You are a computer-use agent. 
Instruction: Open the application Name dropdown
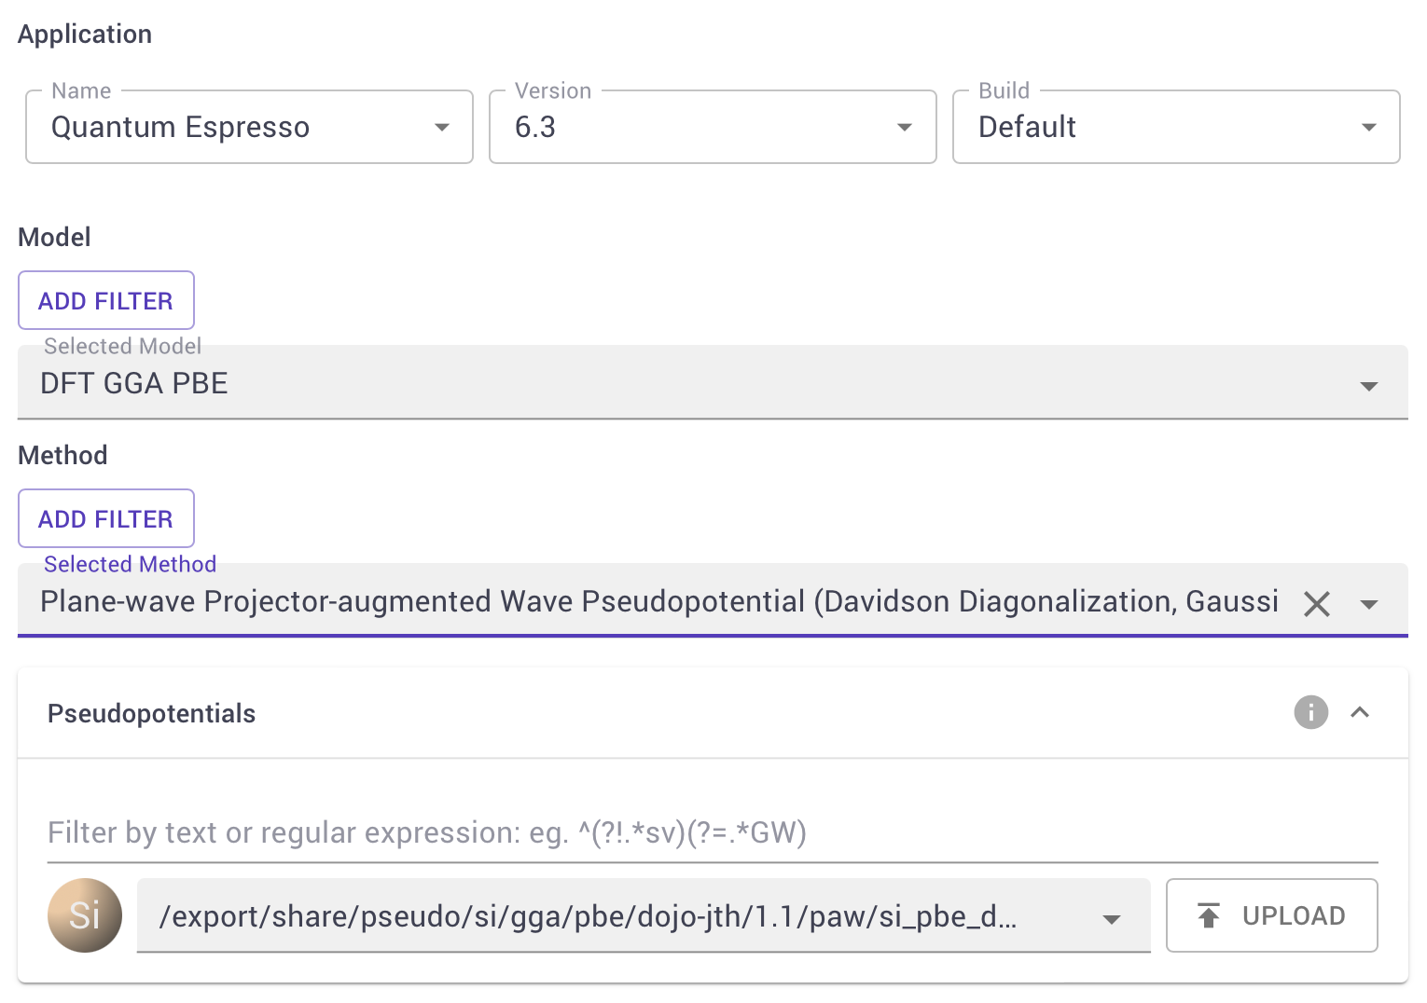(249, 127)
